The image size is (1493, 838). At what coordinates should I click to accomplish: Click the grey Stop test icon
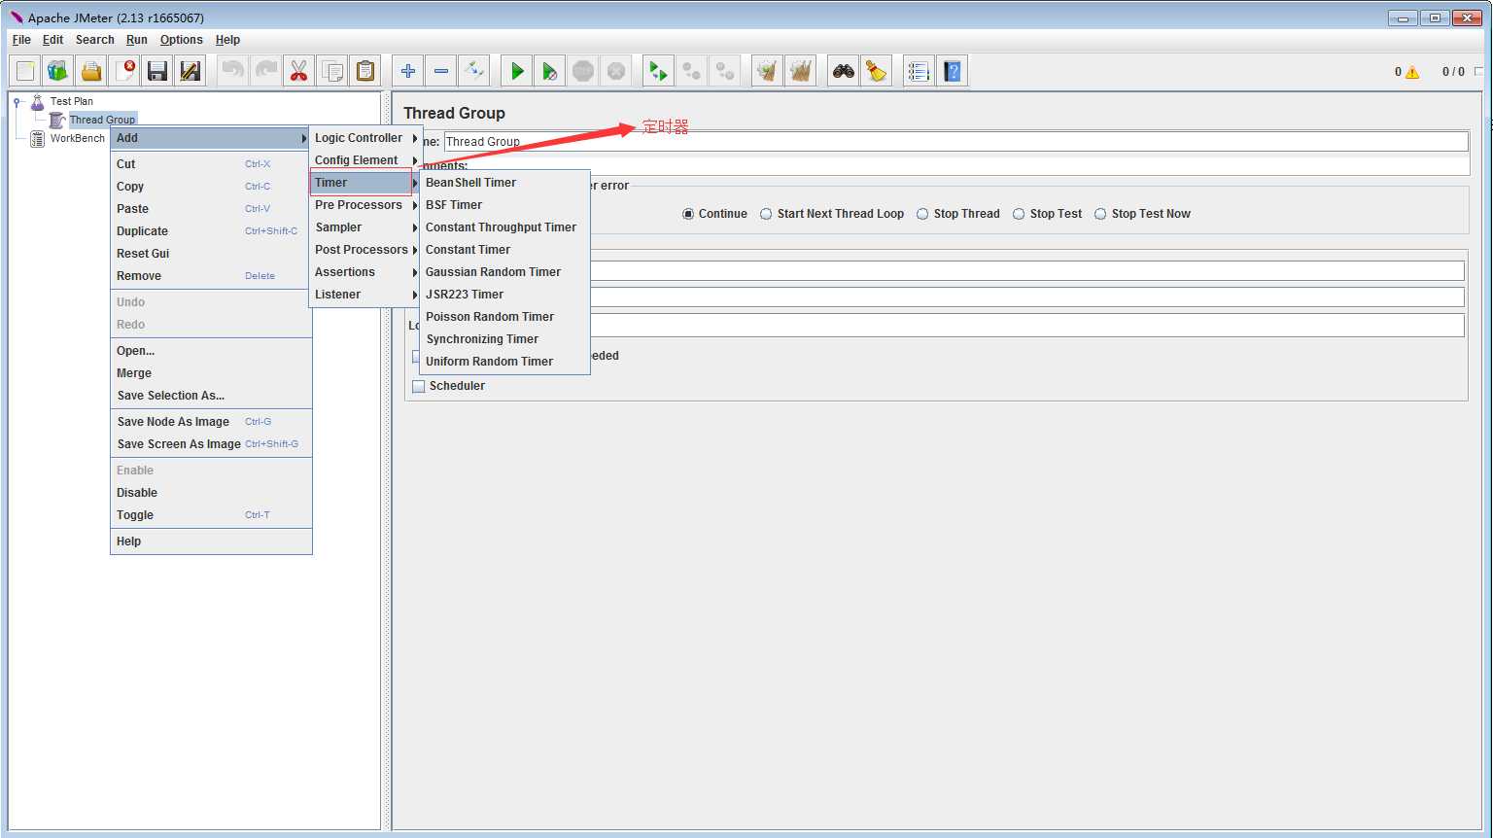coord(583,71)
